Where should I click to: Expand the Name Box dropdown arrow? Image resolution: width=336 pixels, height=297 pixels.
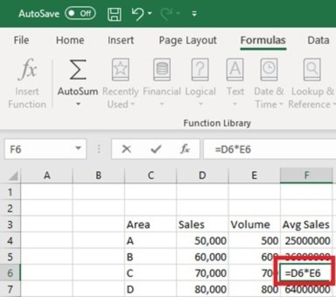coord(78,148)
